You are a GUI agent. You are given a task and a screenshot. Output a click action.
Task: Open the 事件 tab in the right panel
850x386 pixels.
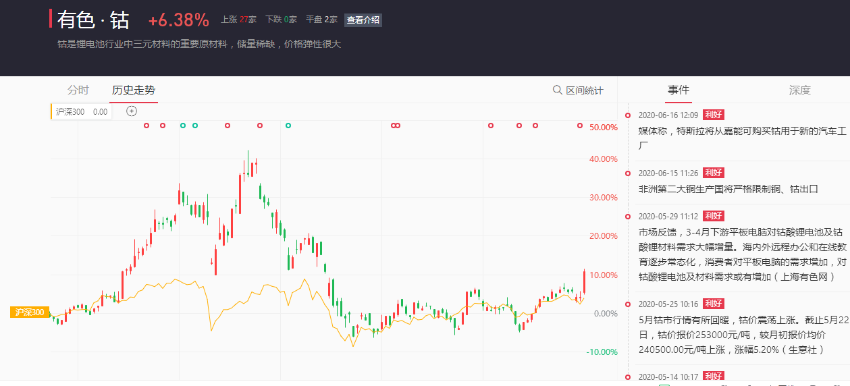click(679, 90)
